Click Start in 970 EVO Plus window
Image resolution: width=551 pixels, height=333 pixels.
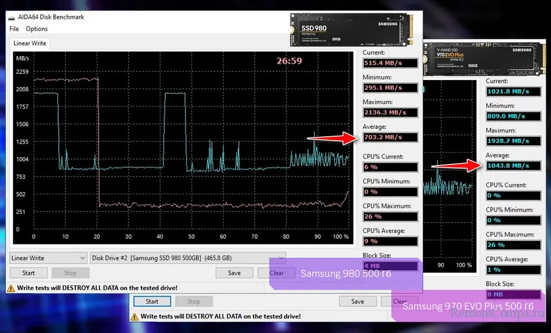(152, 301)
